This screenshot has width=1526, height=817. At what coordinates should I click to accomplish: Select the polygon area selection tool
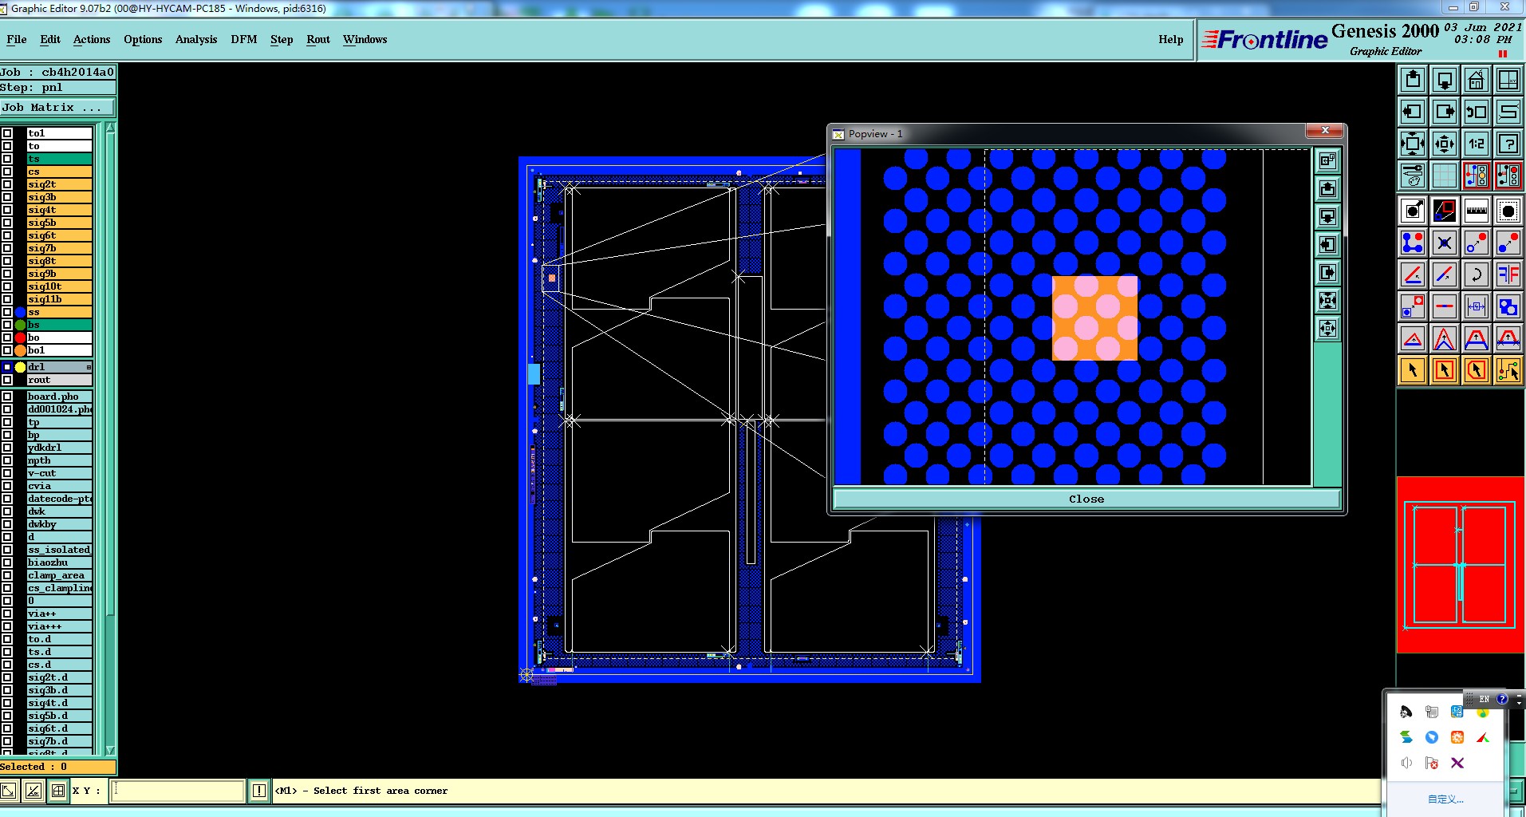pyautogui.click(x=1477, y=370)
